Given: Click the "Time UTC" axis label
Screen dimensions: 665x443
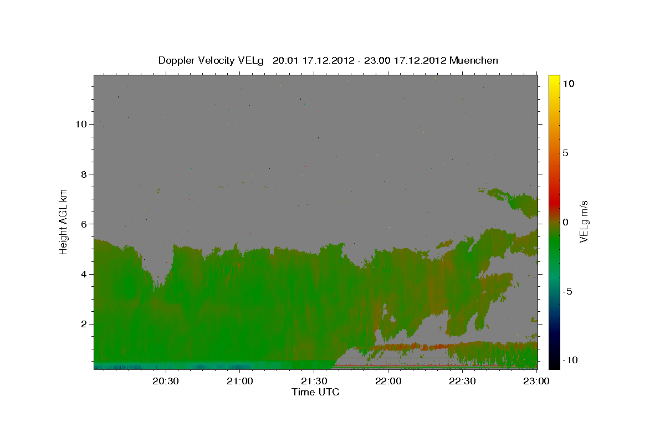Looking at the screenshot, I should point(315,392).
